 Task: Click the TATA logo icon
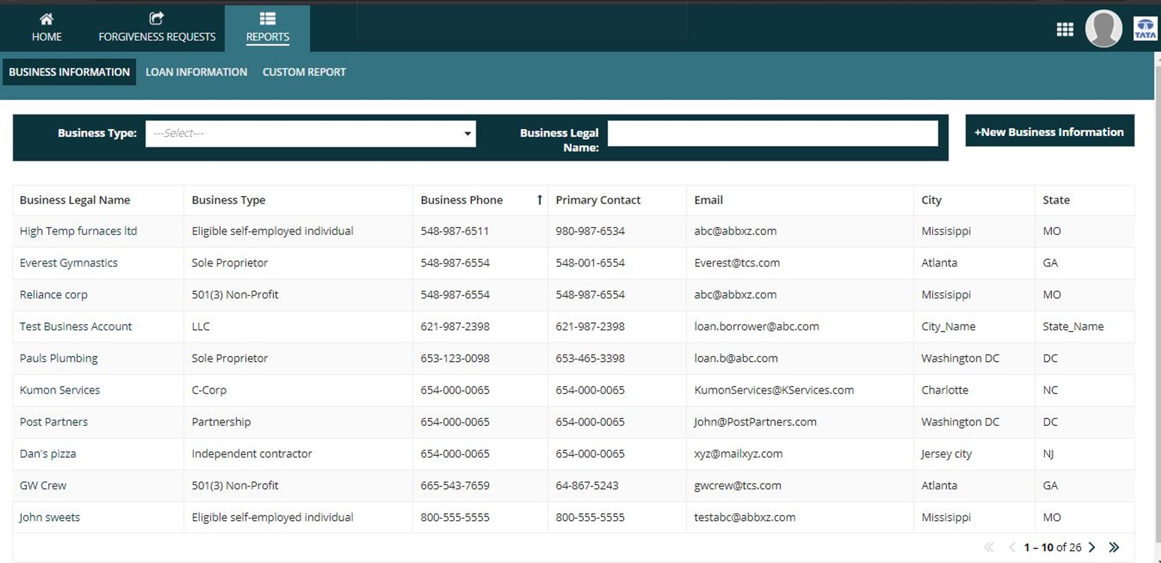[x=1145, y=29]
